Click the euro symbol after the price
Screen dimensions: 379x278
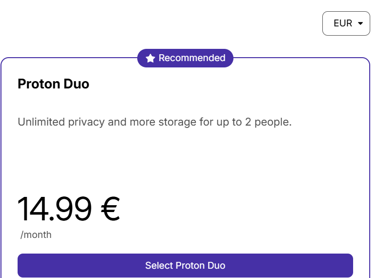tap(110, 209)
